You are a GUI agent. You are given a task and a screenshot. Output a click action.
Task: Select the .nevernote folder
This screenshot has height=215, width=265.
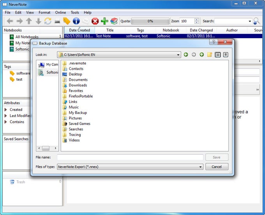74,63
